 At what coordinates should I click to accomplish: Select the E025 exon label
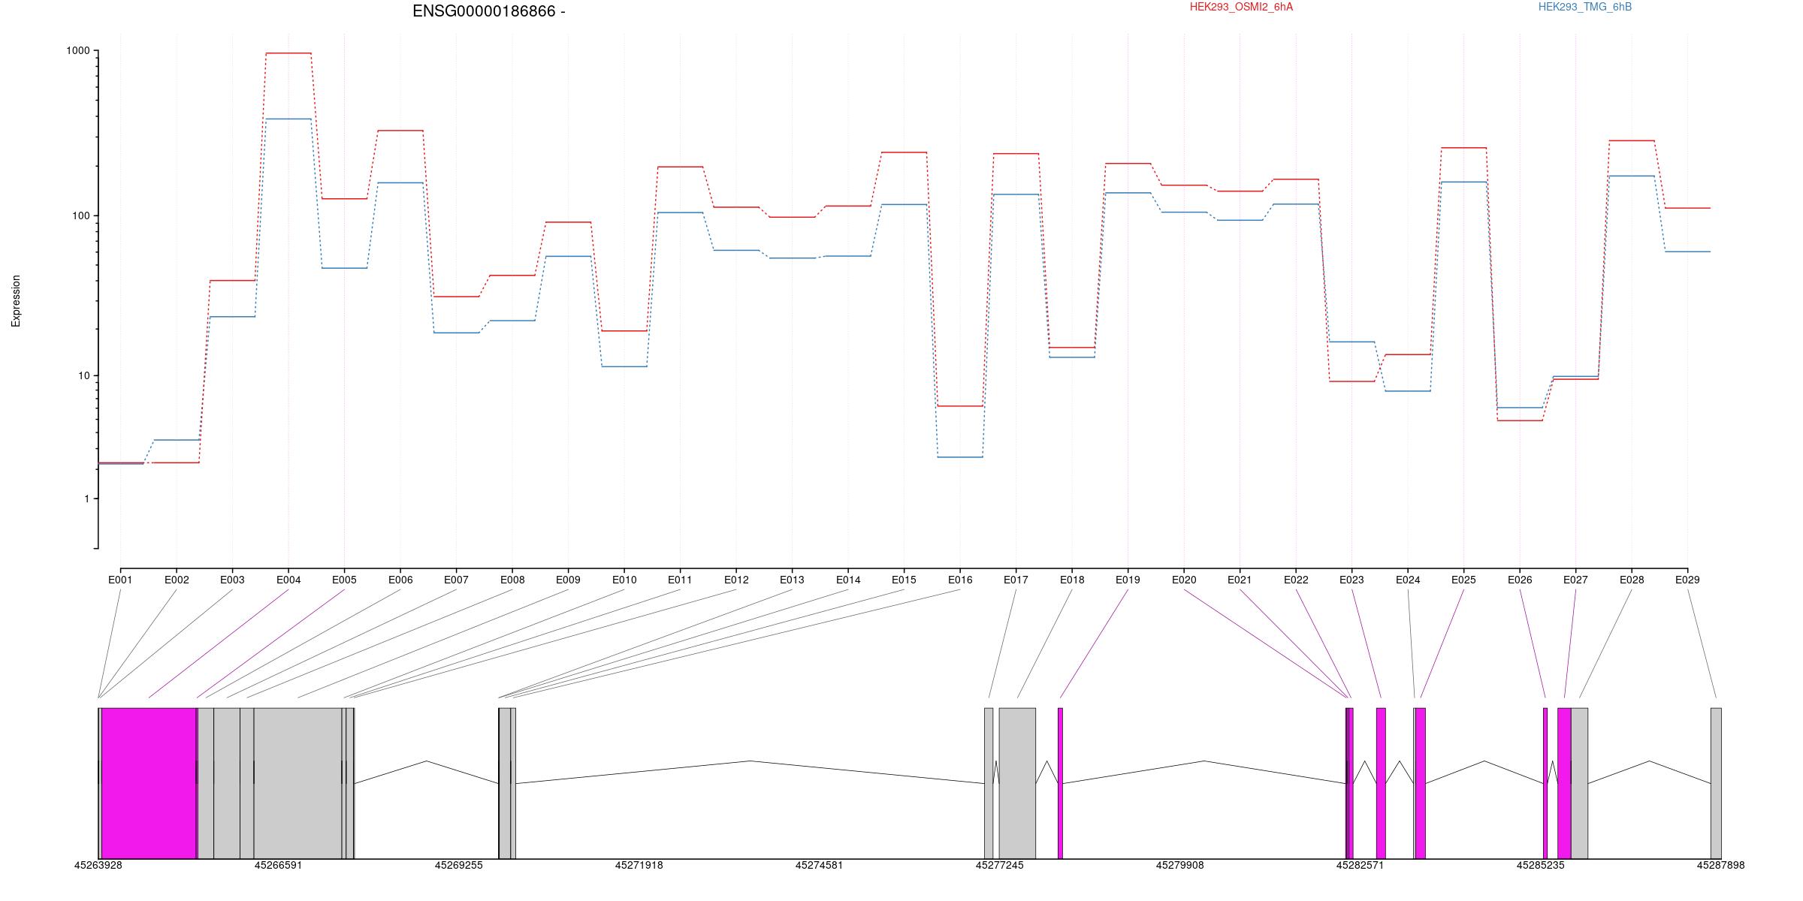point(1463,580)
